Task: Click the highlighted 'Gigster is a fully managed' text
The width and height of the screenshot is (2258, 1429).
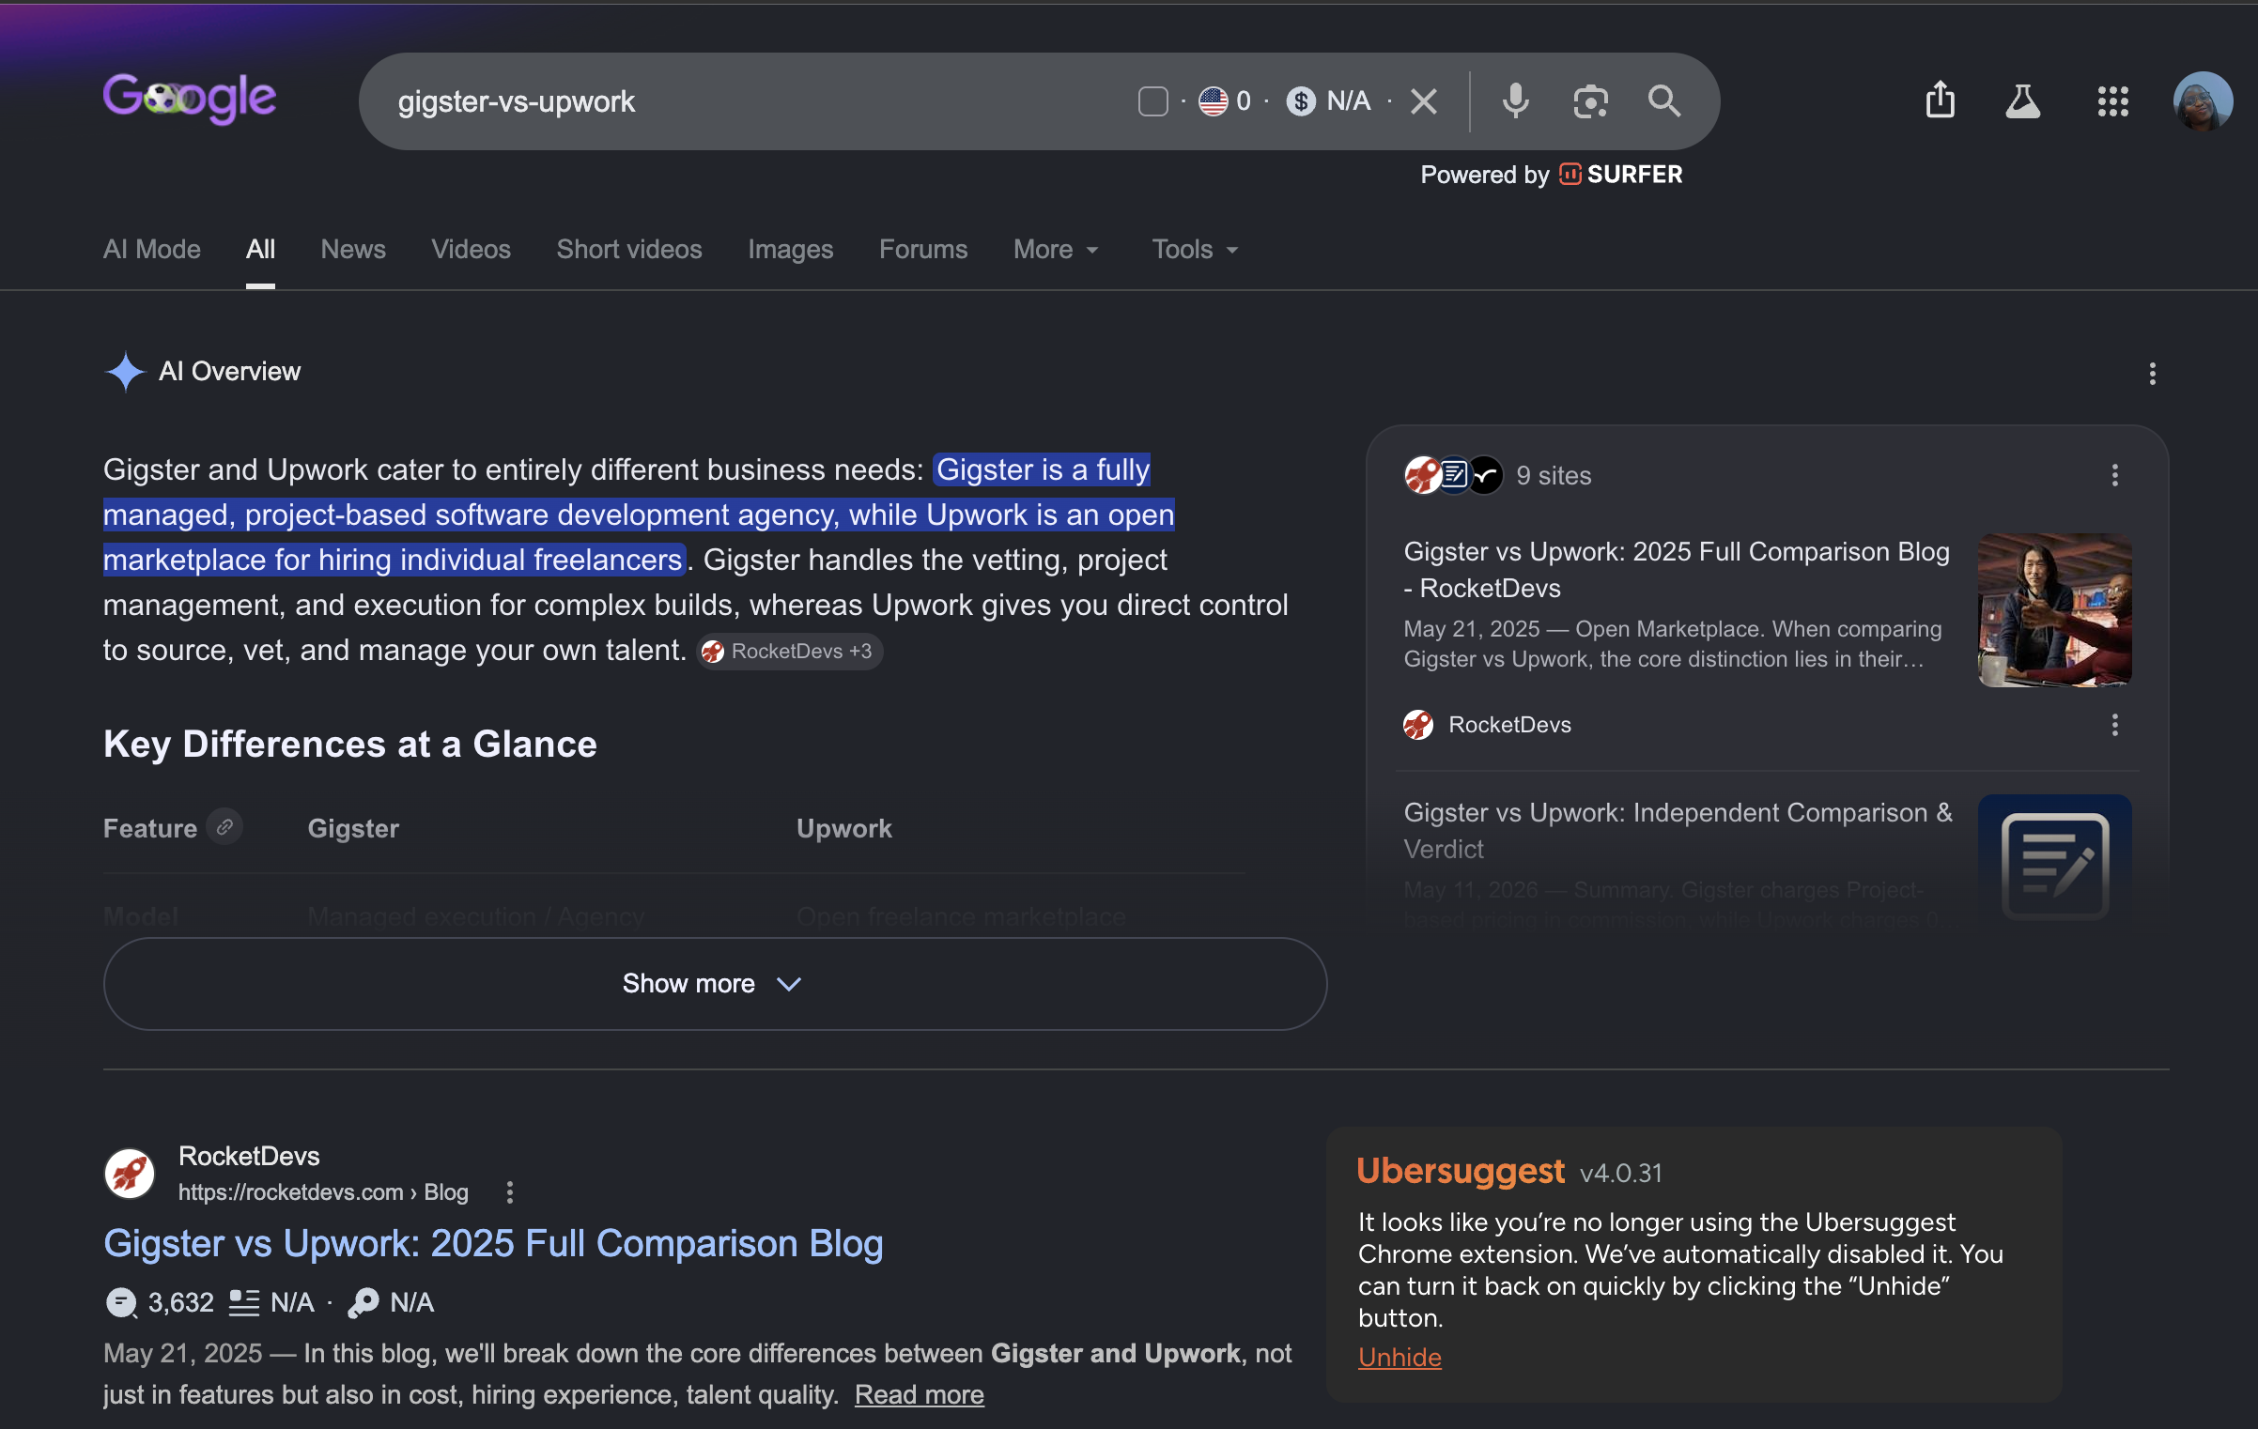Action: (639, 515)
